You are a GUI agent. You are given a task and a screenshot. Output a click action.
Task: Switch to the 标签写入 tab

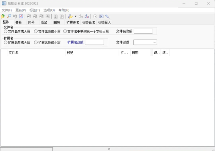104,22
